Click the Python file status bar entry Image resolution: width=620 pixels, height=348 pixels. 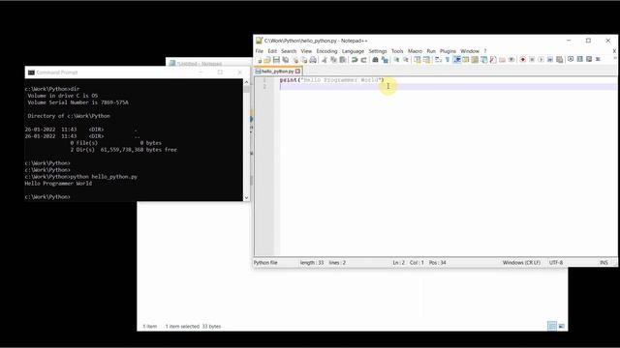click(265, 263)
